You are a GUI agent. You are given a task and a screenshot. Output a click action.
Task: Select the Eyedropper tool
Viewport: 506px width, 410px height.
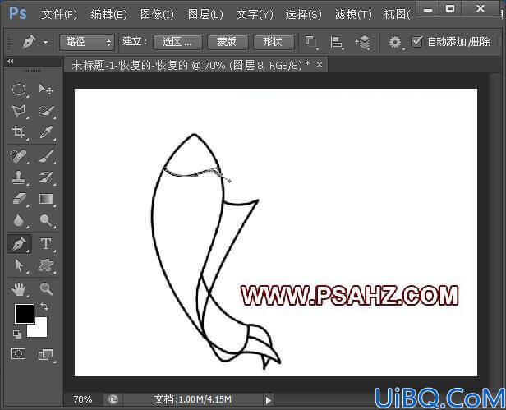tap(46, 132)
